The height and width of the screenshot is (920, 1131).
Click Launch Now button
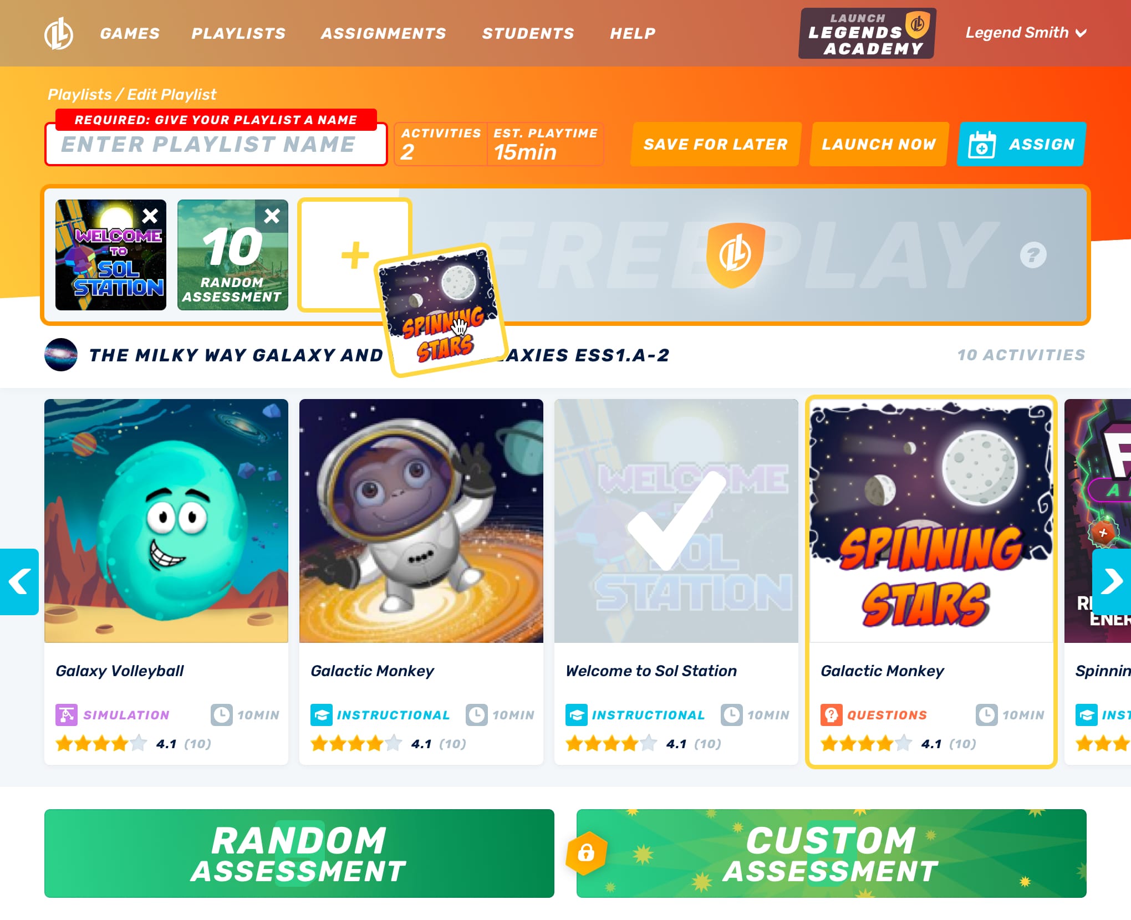(878, 144)
